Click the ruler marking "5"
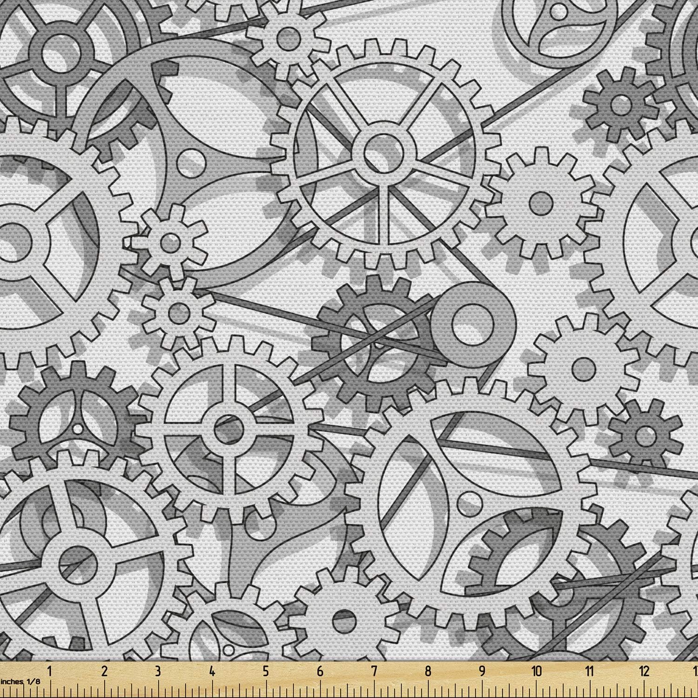Screen dimensions: 698x698 pyautogui.click(x=266, y=671)
